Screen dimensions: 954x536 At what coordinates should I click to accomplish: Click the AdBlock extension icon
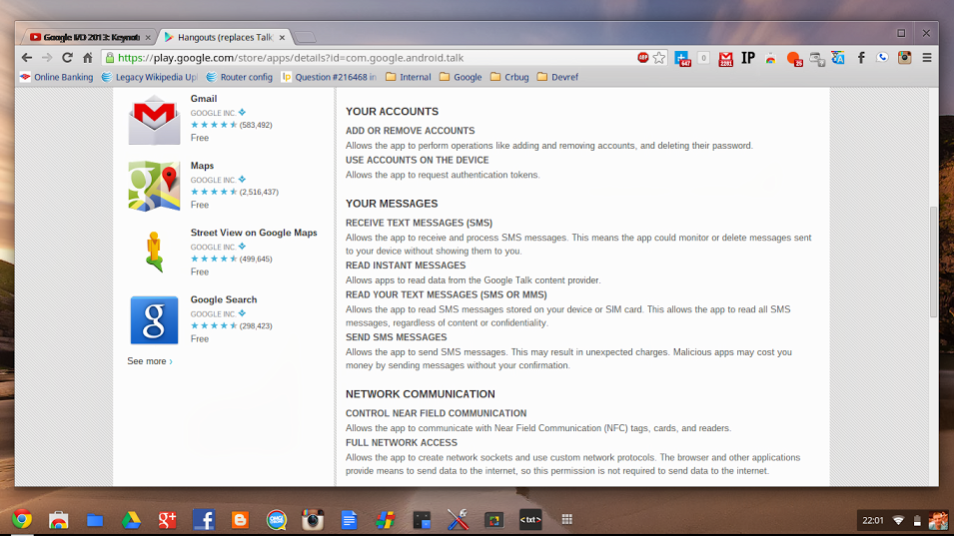tap(643, 58)
